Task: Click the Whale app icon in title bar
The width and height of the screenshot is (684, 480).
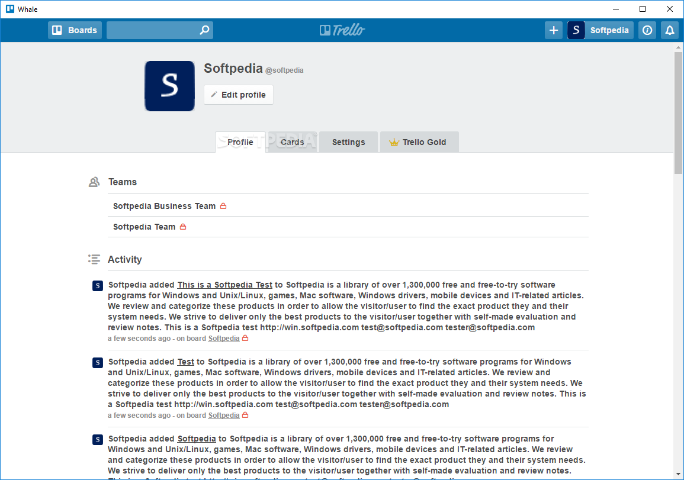Action: click(x=10, y=9)
